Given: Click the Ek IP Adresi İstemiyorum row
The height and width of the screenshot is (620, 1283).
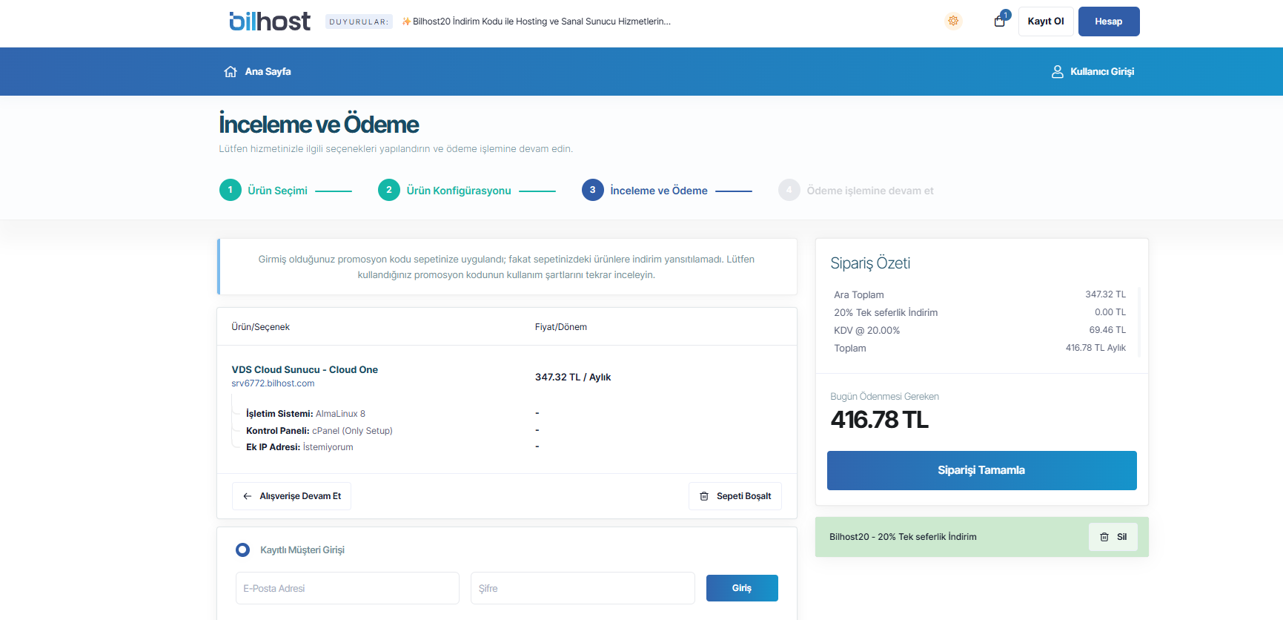Looking at the screenshot, I should pyautogui.click(x=299, y=447).
